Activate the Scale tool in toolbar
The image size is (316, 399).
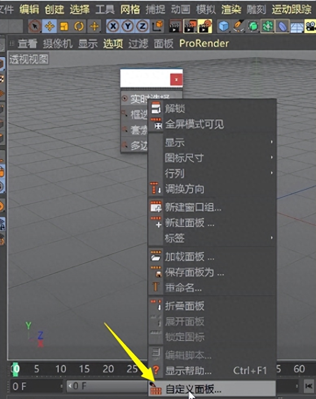(64, 26)
